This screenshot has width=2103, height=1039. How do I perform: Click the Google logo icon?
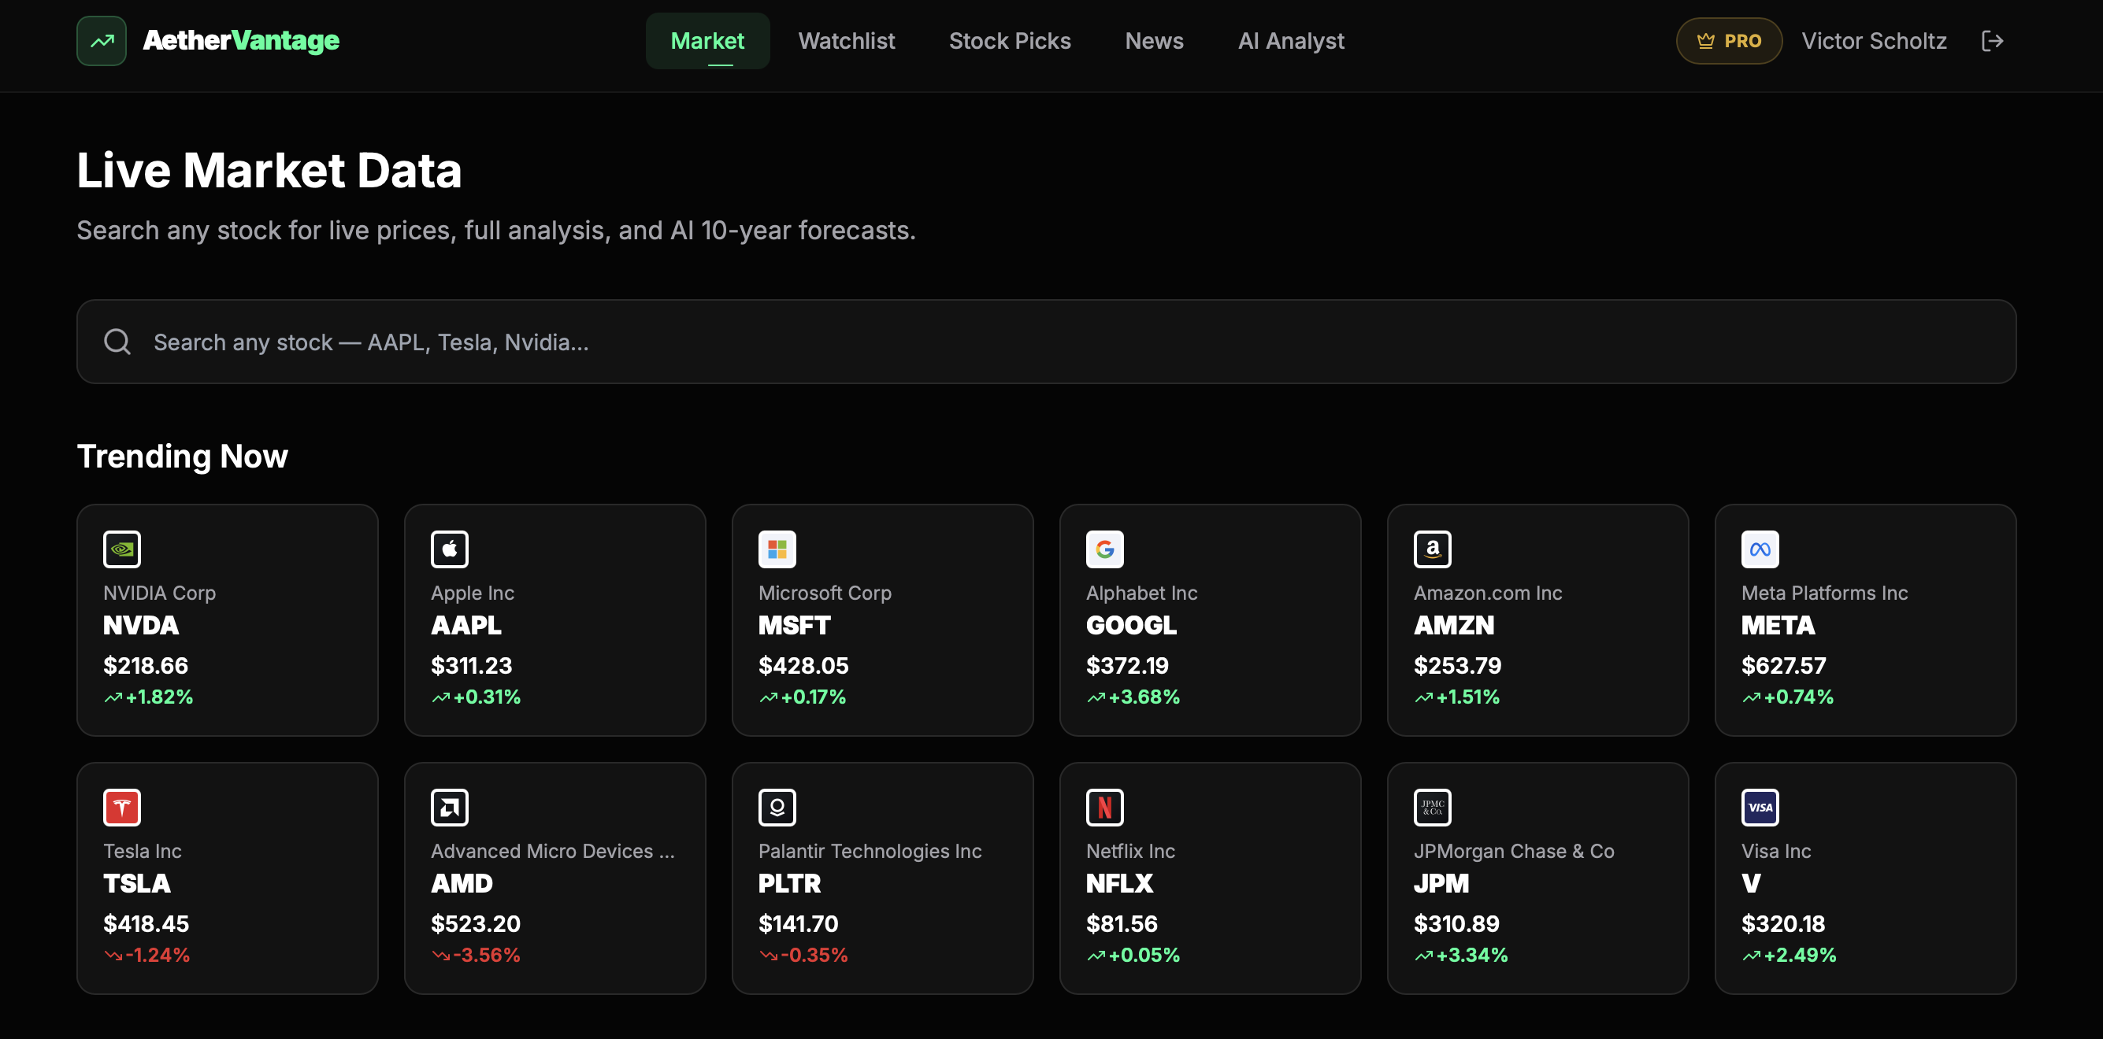click(1104, 549)
